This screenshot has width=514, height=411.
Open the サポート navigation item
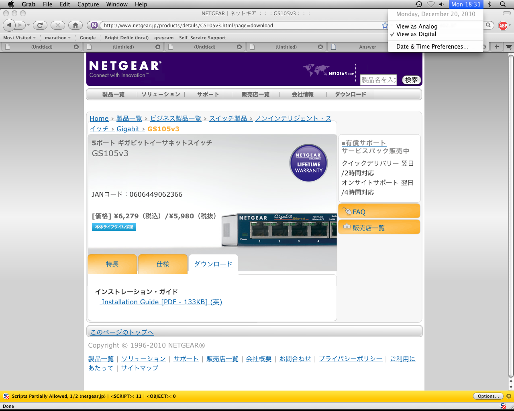click(x=208, y=94)
